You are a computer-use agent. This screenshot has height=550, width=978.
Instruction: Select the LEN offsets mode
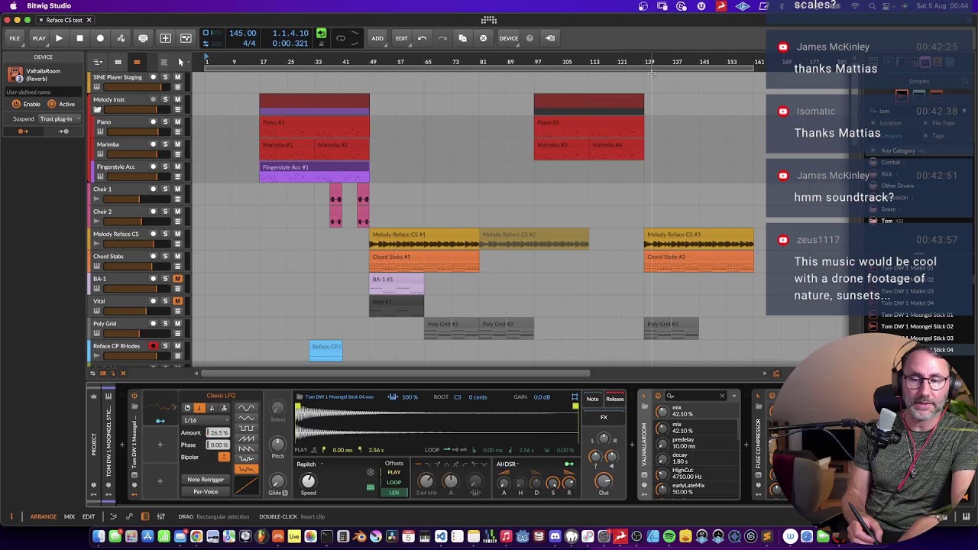[x=393, y=493]
